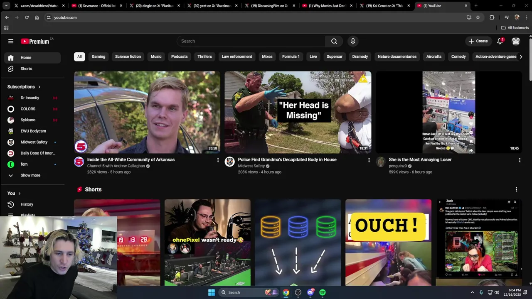Bookmark this page with star icon

[x=478, y=17]
